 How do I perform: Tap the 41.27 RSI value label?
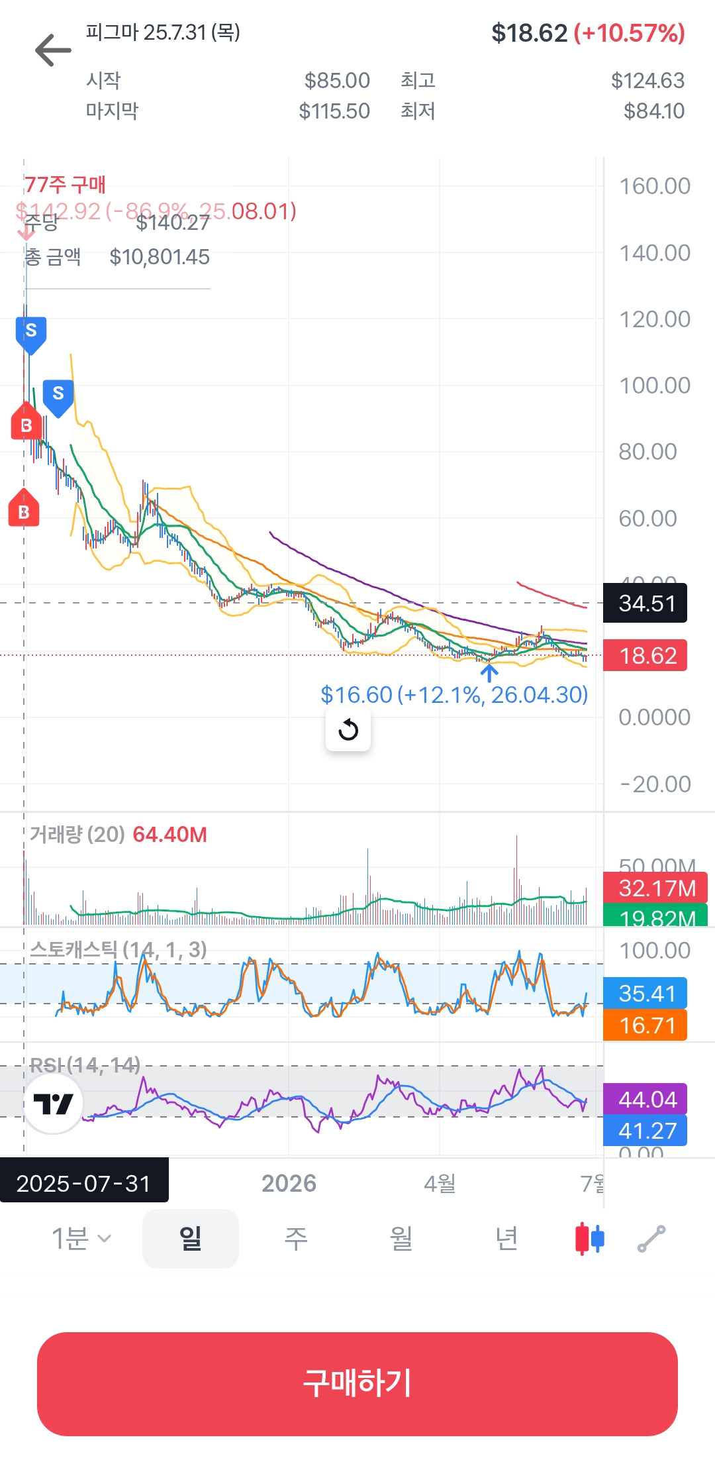[645, 1130]
